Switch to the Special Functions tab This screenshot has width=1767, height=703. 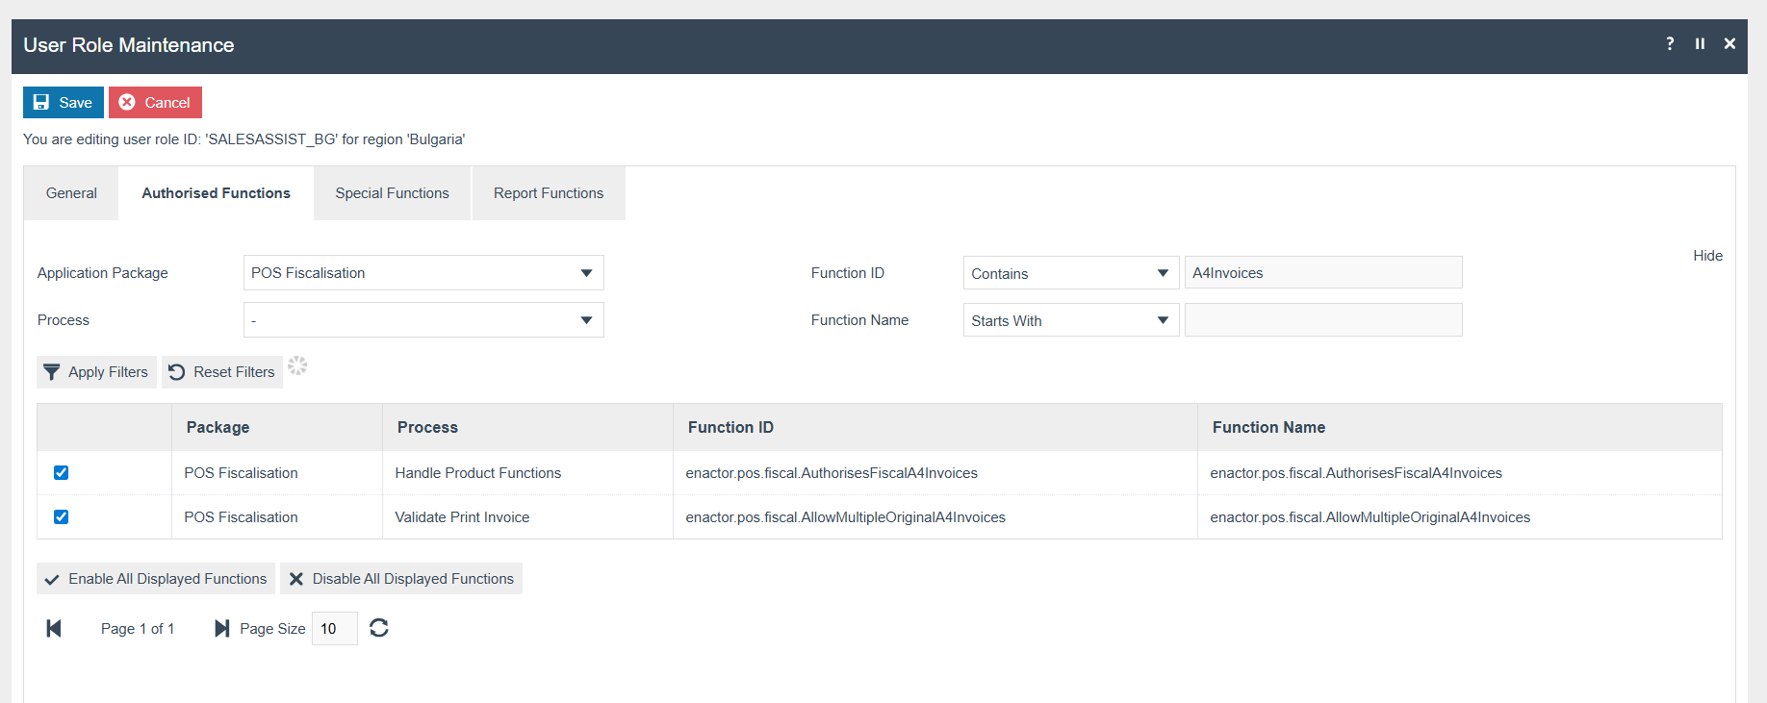click(392, 193)
